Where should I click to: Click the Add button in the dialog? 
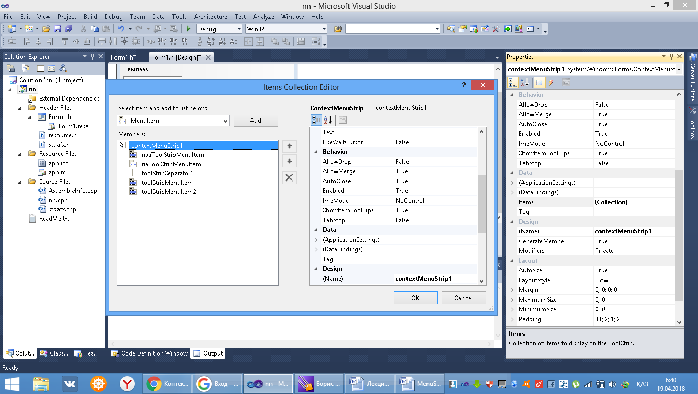[256, 121]
